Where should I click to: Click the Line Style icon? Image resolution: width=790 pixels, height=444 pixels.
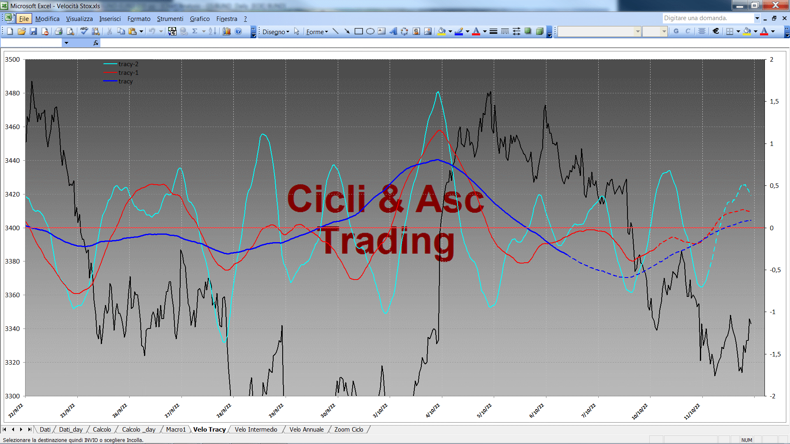[493, 31]
